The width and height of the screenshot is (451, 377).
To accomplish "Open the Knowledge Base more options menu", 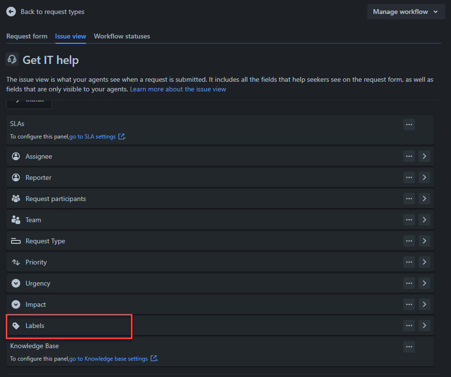I will click(x=409, y=347).
